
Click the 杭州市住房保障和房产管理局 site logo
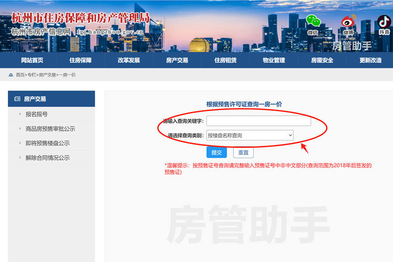81,17
